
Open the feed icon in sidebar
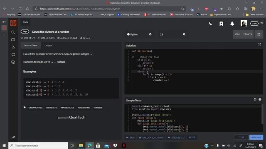tap(13, 48)
